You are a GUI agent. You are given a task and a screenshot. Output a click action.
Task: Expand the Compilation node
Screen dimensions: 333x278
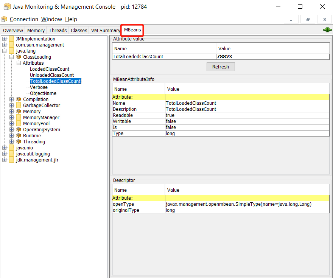(12, 99)
